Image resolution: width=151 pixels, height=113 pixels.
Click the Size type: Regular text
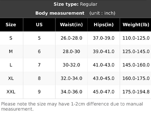[75, 4]
